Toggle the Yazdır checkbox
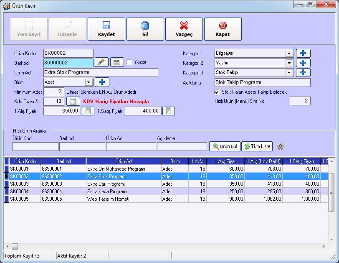Viewport: 339px width, 263px height. coord(129,62)
